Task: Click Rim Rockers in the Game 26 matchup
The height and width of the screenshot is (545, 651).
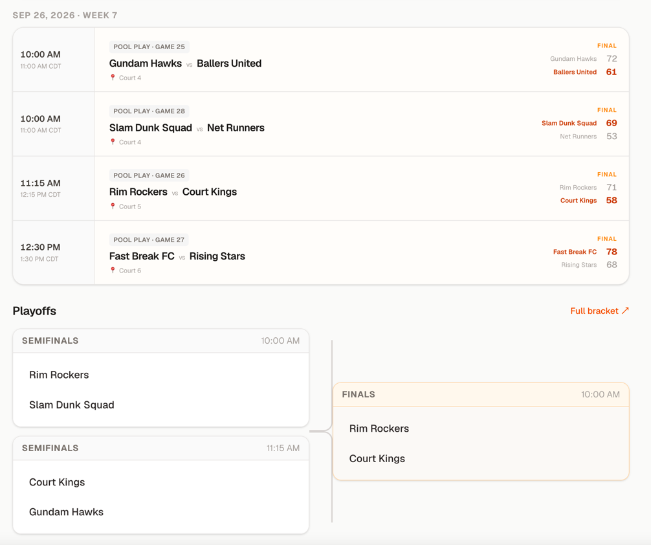Action: point(138,192)
